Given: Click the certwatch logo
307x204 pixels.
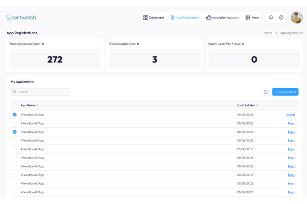Looking at the screenshot, I should (21, 17).
